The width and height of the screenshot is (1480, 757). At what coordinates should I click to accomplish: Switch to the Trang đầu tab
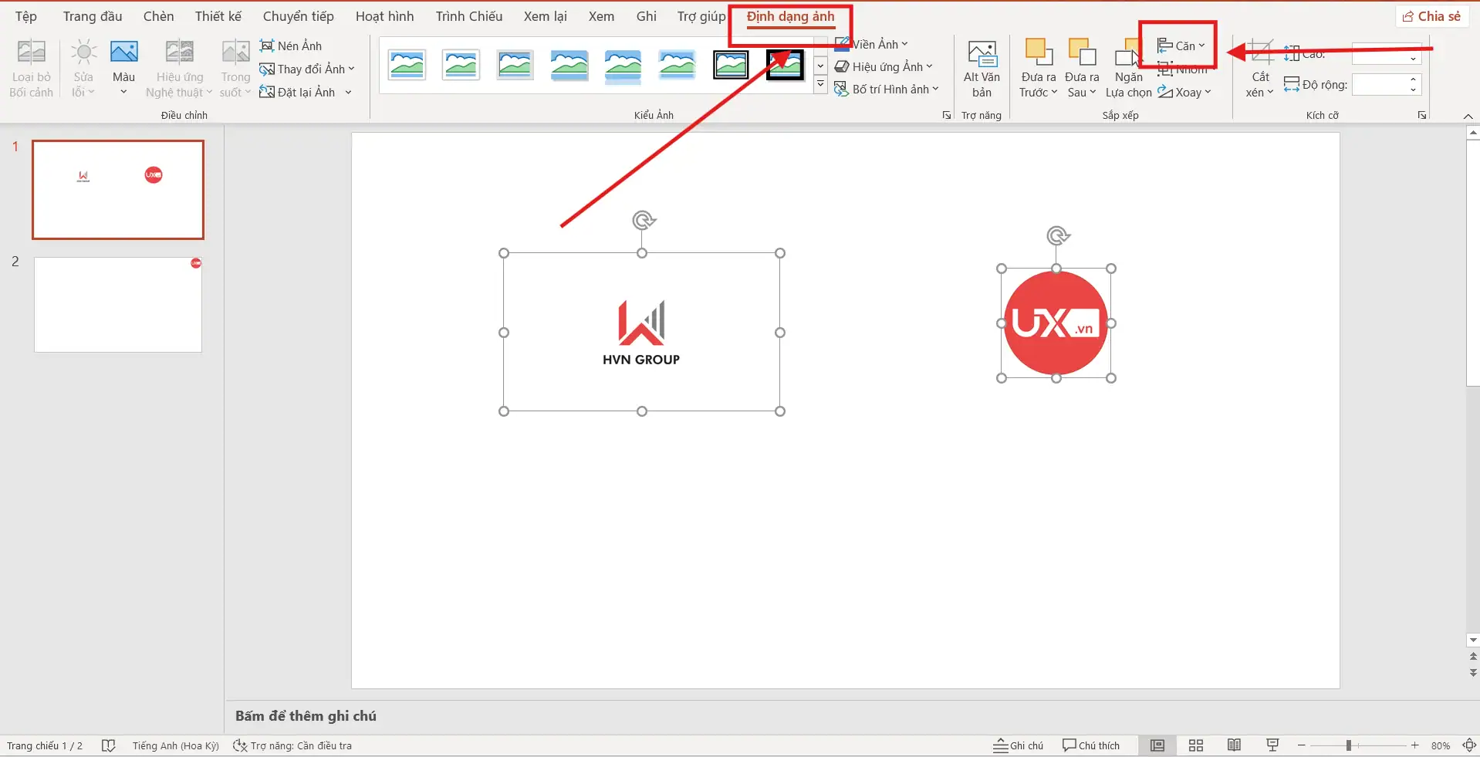point(93,16)
